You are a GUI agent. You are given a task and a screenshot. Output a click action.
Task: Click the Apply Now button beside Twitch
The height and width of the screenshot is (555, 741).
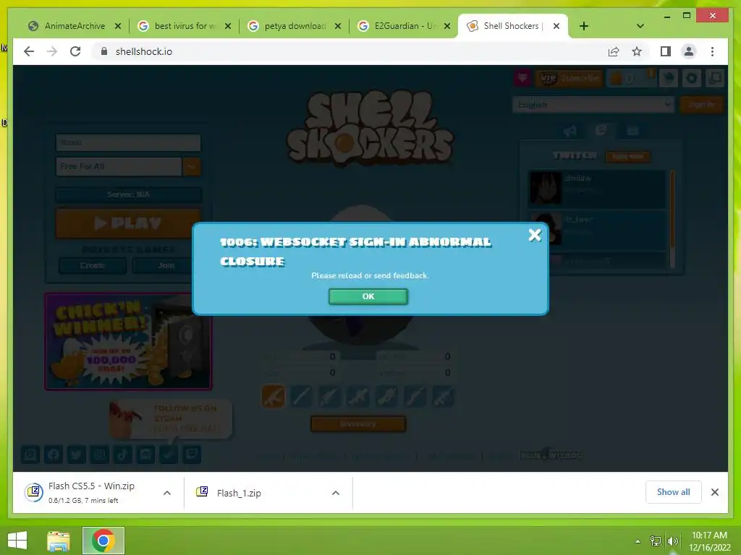[627, 156]
